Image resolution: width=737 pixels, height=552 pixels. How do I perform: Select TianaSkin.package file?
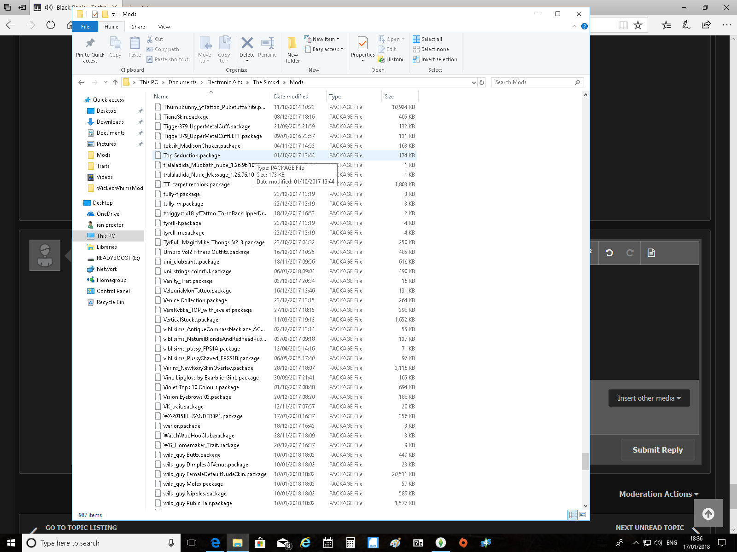click(284, 117)
